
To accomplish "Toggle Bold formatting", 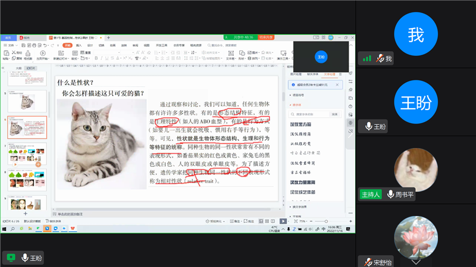I will [x=96, y=58].
